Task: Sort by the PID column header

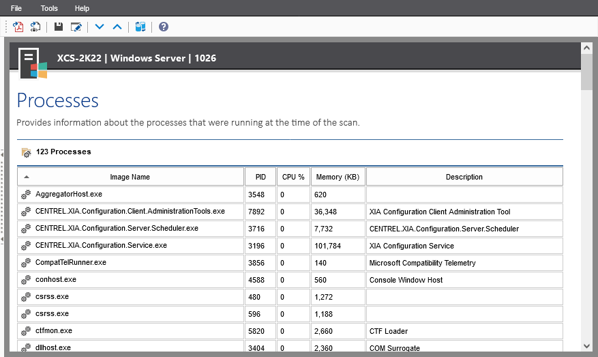Action: [x=260, y=177]
